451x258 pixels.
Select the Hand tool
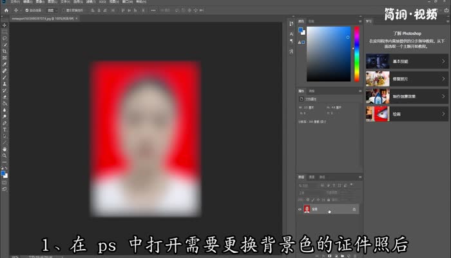[5, 149]
